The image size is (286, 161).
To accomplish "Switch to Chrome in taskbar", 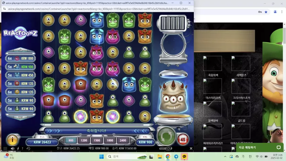I will (x=168, y=157).
